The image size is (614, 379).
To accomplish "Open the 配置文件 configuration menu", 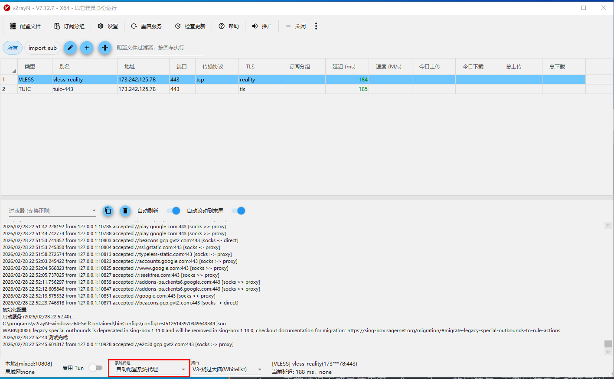I will click(26, 26).
